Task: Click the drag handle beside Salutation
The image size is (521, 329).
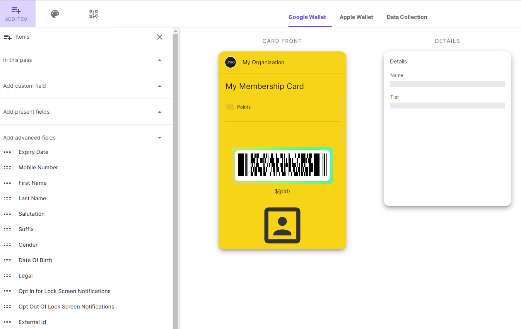Action: pos(8,214)
